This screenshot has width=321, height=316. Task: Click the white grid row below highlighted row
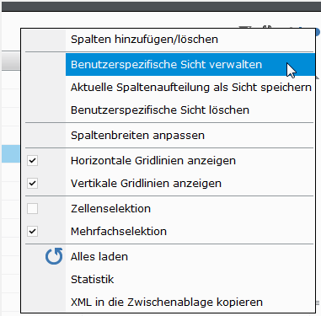[x=11, y=172]
